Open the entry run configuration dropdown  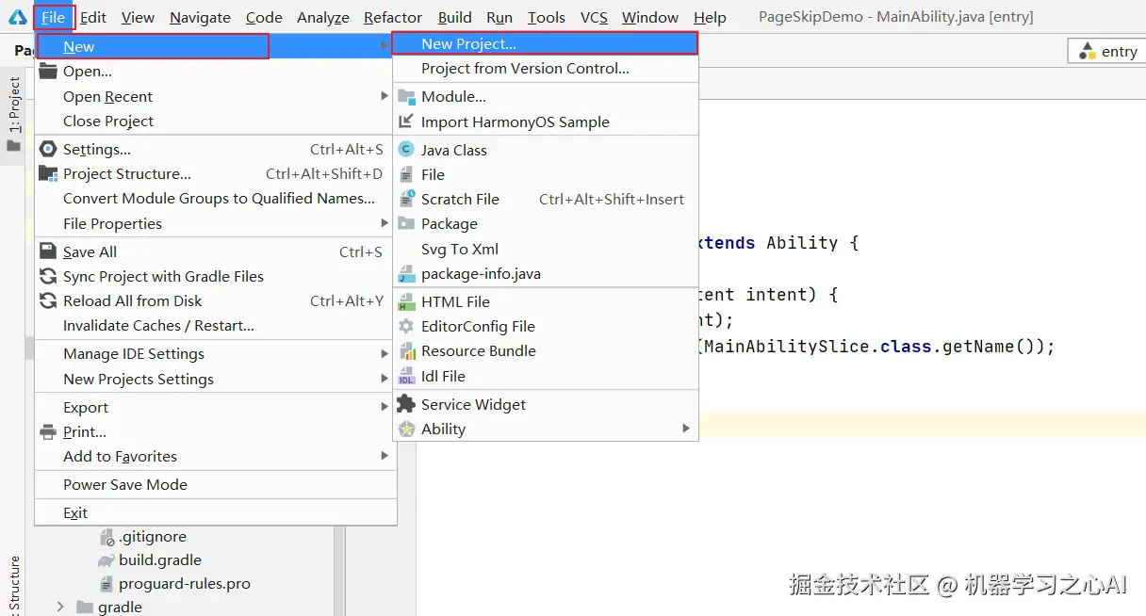pos(1108,52)
